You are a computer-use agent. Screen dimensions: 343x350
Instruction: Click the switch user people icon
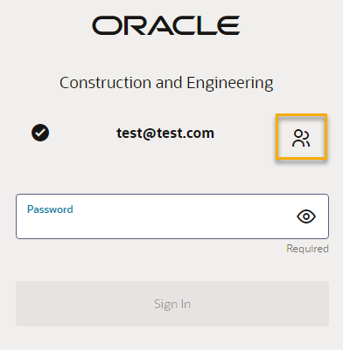[301, 138]
